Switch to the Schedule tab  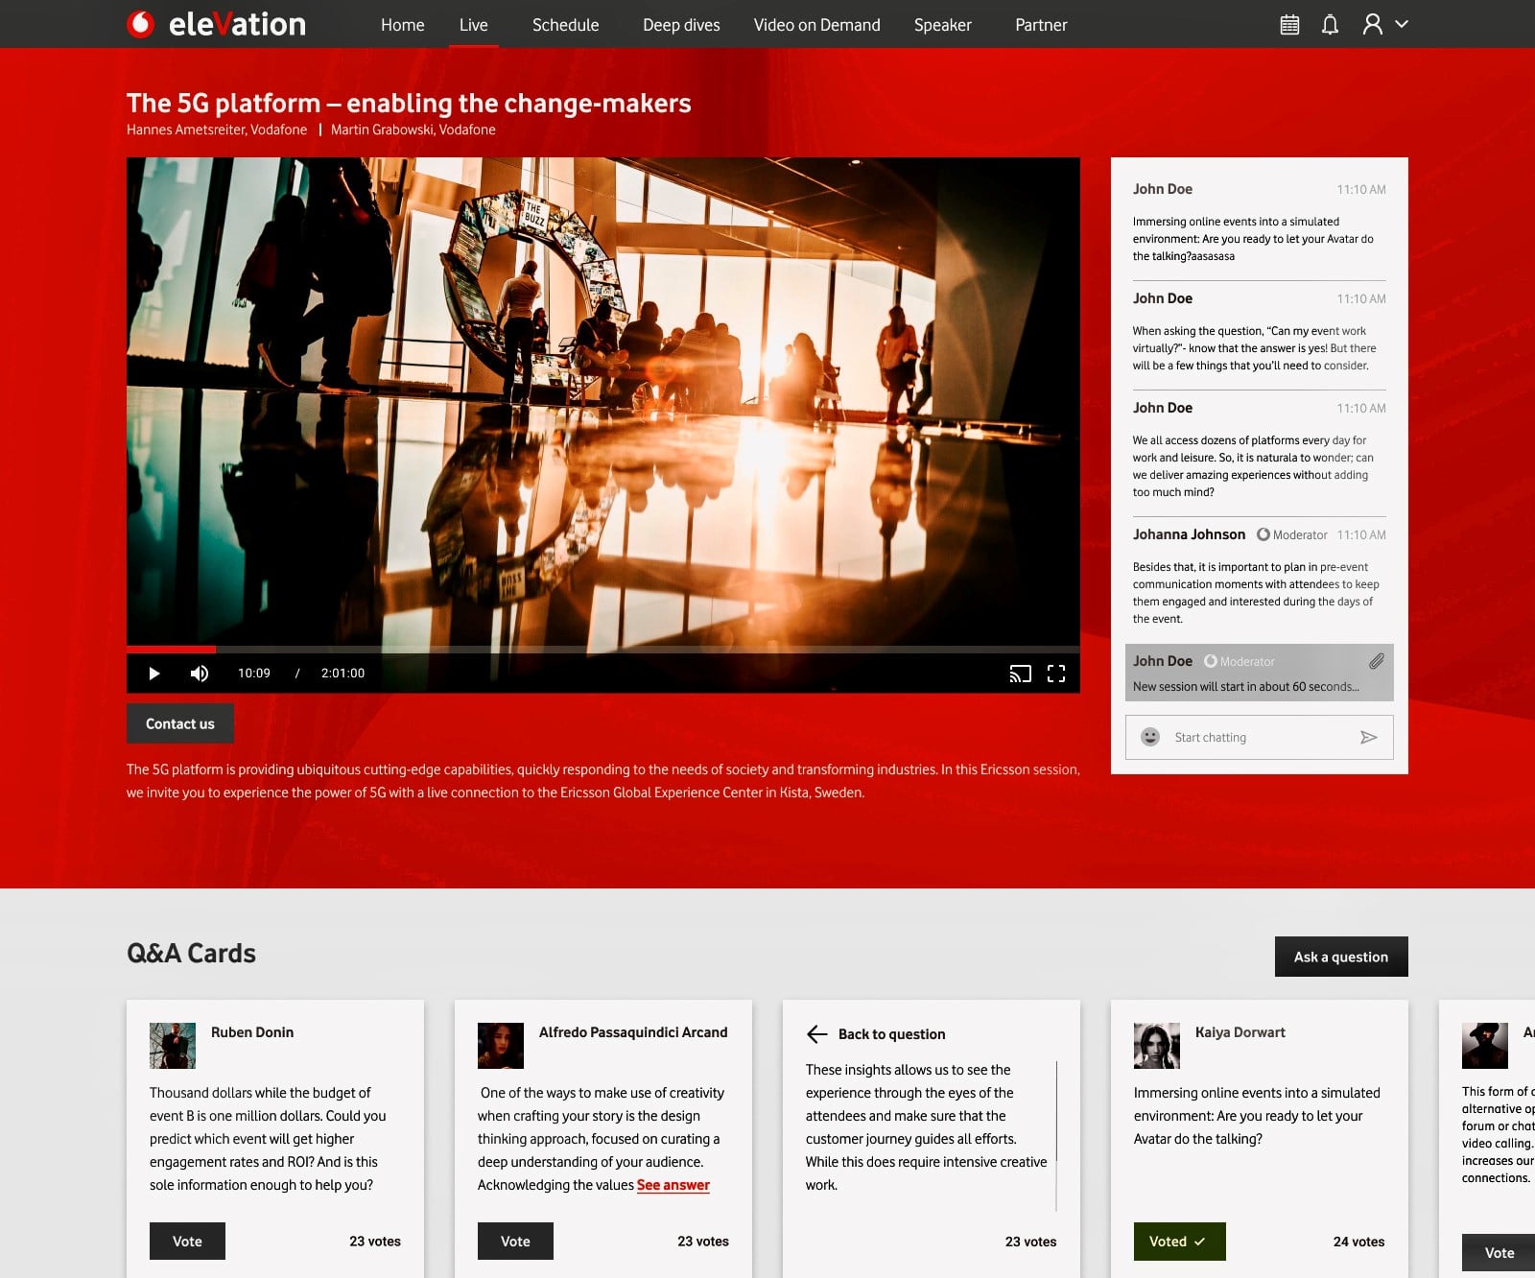(x=565, y=25)
